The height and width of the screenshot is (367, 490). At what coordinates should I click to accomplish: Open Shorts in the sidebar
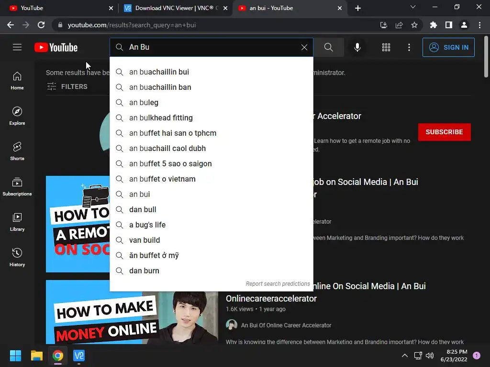coord(17,151)
